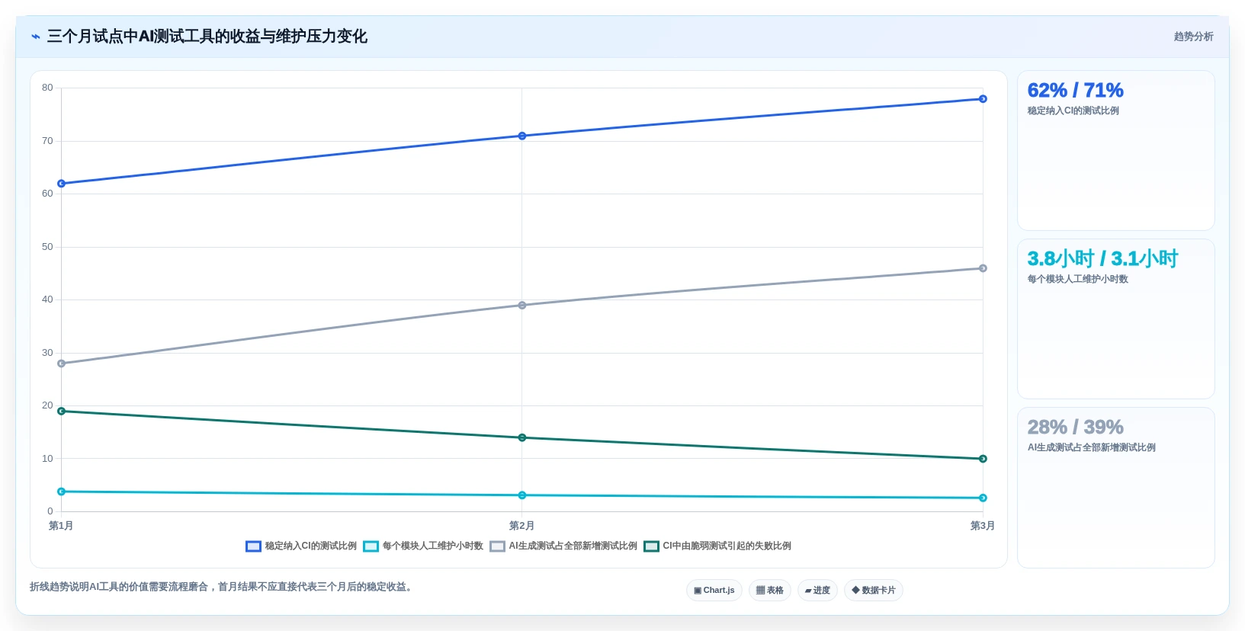The height and width of the screenshot is (631, 1245).
Task: Toggle legend item 稳定纳入CI的测试比例
Action: pos(301,546)
